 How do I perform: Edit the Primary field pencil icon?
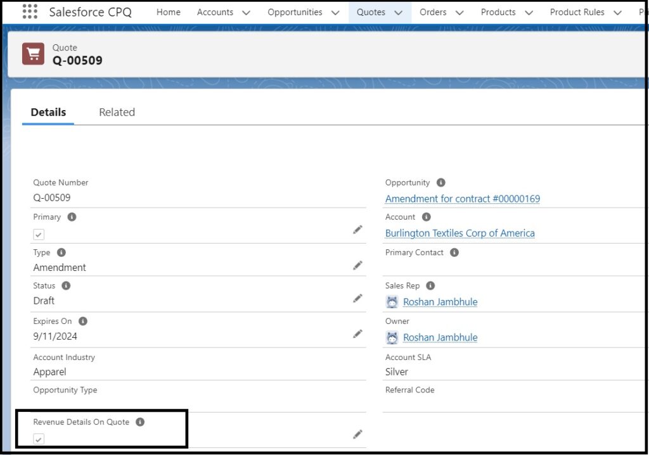(x=357, y=230)
